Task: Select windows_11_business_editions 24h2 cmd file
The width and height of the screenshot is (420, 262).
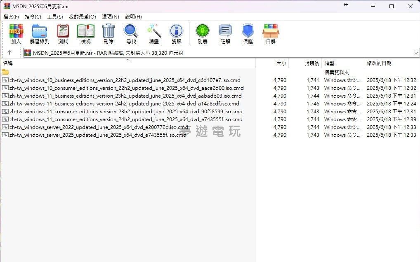Action: point(124,103)
